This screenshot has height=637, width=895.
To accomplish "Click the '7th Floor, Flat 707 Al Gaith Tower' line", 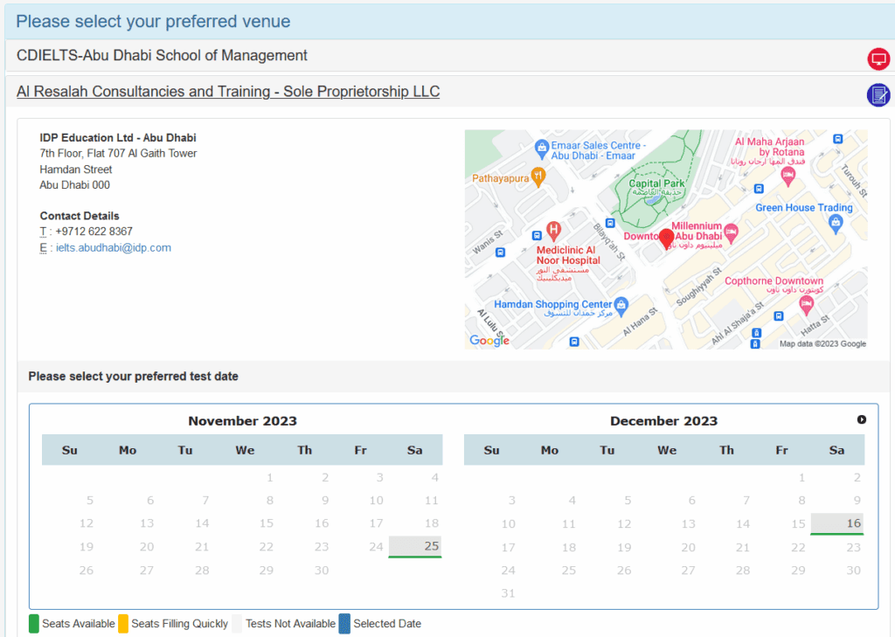I will click(118, 154).
